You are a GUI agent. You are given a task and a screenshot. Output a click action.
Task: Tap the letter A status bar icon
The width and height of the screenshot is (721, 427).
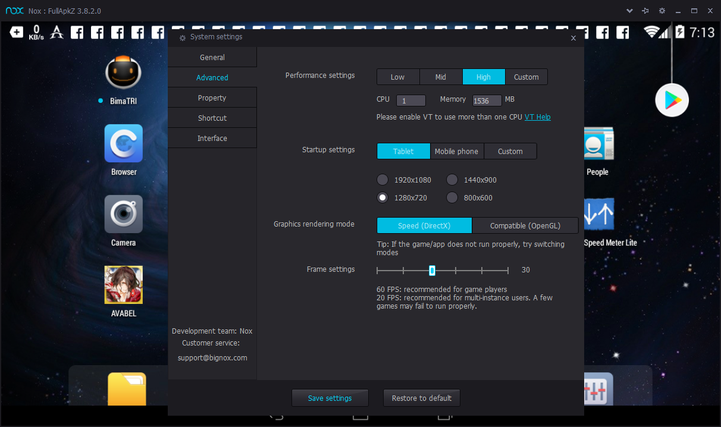[x=57, y=33]
